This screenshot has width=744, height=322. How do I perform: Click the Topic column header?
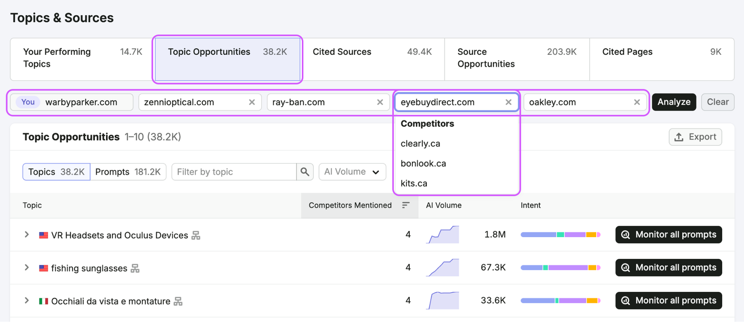32,205
